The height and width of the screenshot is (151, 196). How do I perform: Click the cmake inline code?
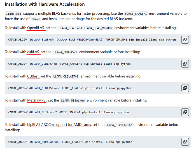point(36,19)
